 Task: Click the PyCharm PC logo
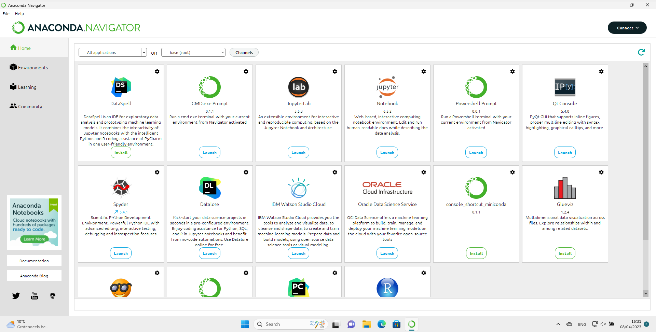tap(299, 288)
